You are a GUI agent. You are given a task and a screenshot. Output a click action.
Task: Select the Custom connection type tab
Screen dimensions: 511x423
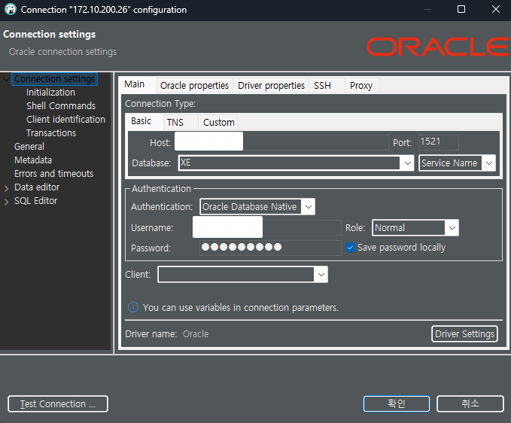coord(219,123)
